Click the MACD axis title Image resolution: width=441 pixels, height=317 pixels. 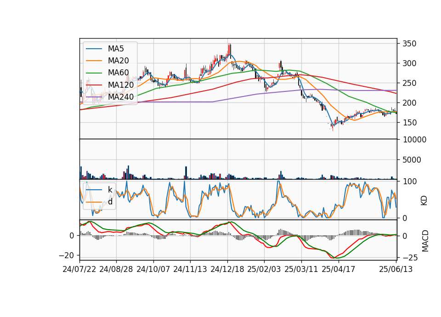click(425, 241)
